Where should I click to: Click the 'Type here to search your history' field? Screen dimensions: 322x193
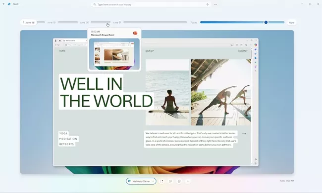point(151,4)
